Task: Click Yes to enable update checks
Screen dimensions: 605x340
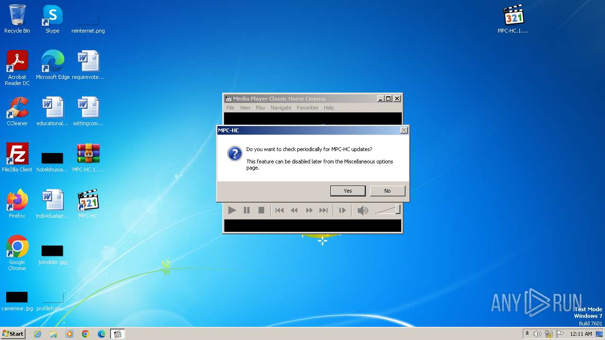Action: [348, 191]
